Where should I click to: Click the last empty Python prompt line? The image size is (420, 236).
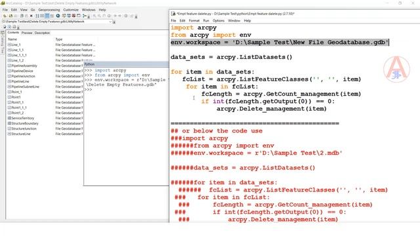coord(126,89)
